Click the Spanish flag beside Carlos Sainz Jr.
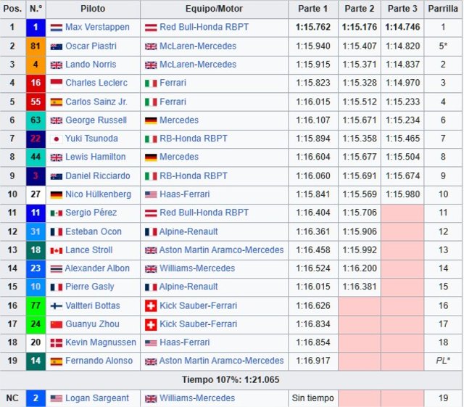The height and width of the screenshot is (407, 464). [57, 102]
